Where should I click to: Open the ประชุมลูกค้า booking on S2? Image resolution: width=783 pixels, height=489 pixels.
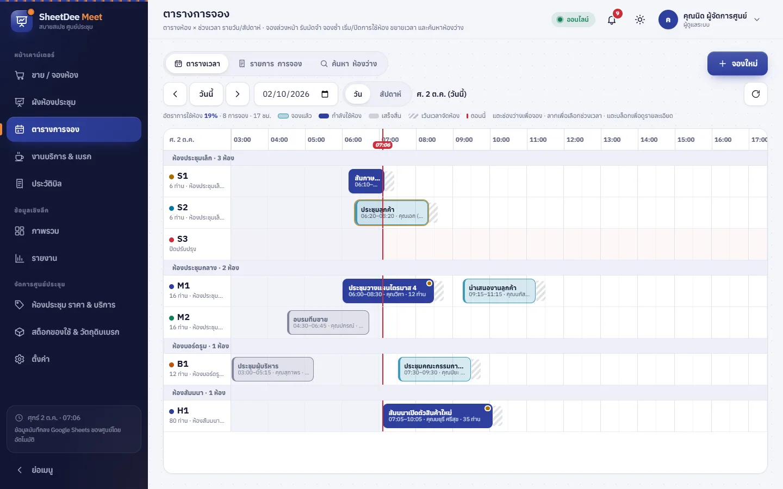pos(391,212)
